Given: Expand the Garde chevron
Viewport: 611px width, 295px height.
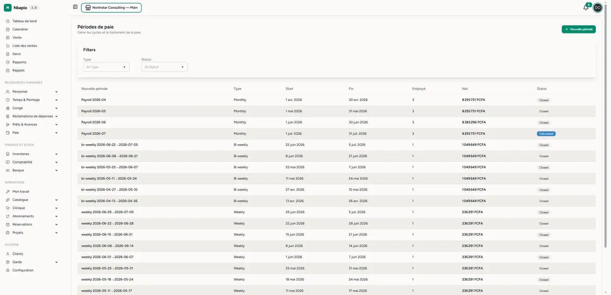Looking at the screenshot, I should pos(57,262).
